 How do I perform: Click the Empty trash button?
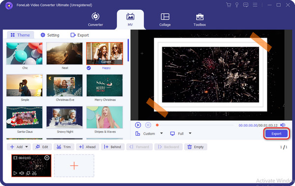tap(196, 147)
